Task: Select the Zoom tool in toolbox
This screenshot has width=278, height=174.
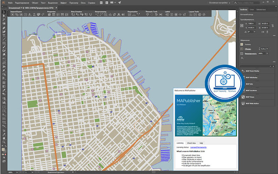Action: point(4,142)
